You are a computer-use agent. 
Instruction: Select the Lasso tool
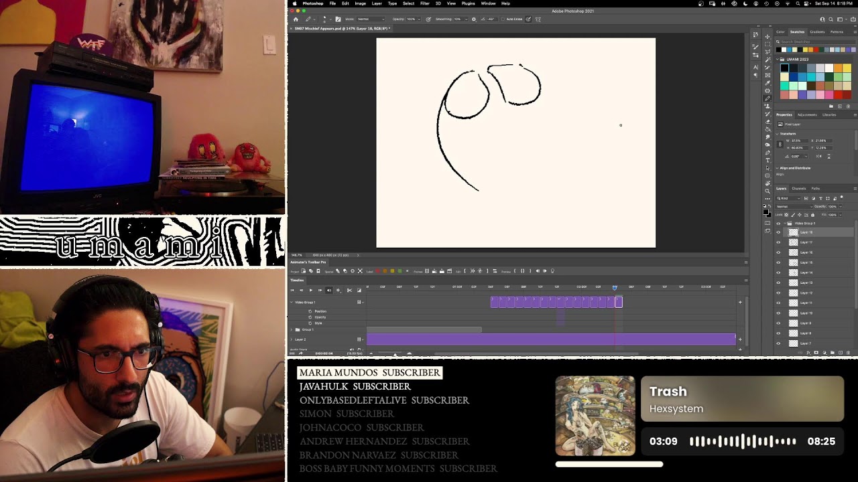(x=768, y=52)
